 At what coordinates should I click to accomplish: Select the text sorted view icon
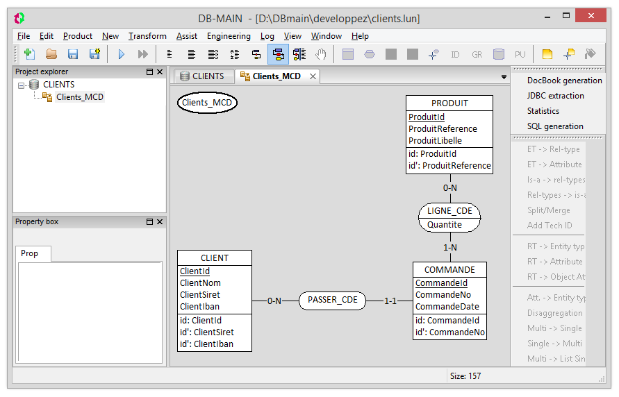[x=235, y=54]
